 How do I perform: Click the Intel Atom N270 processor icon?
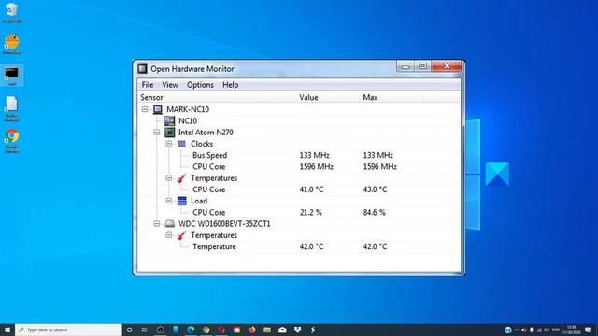point(170,133)
